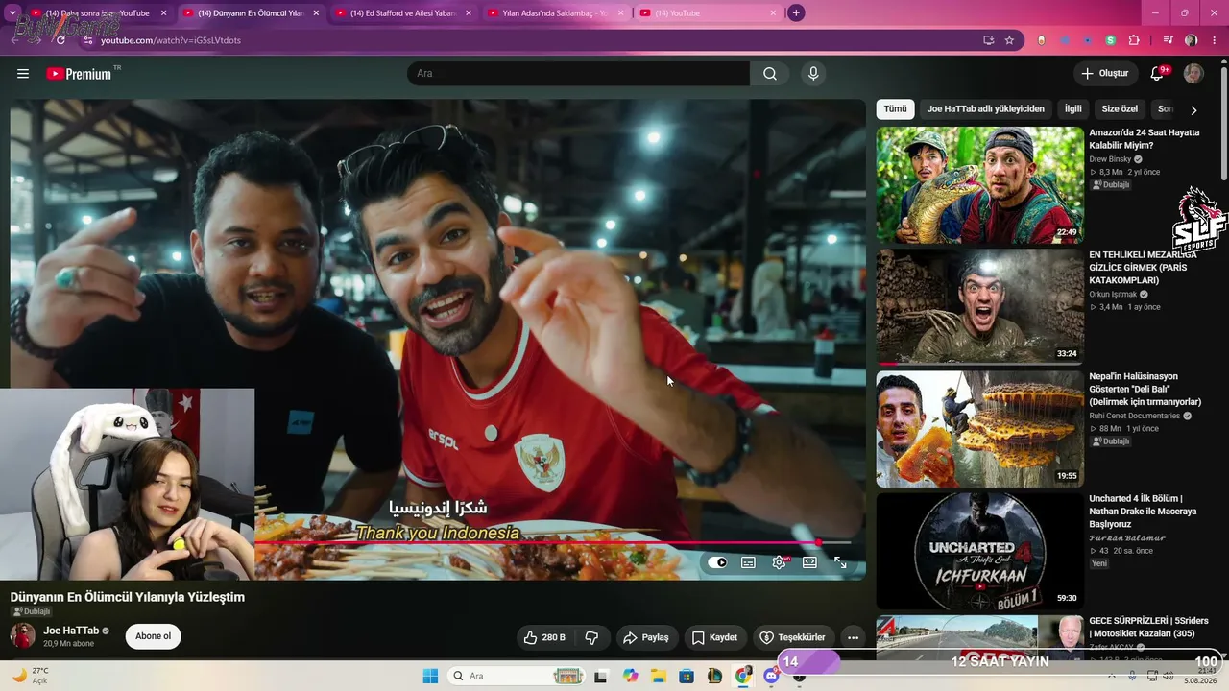Select the 'Tümü' filter chip
Screen dimensions: 1229x691
tap(895, 109)
